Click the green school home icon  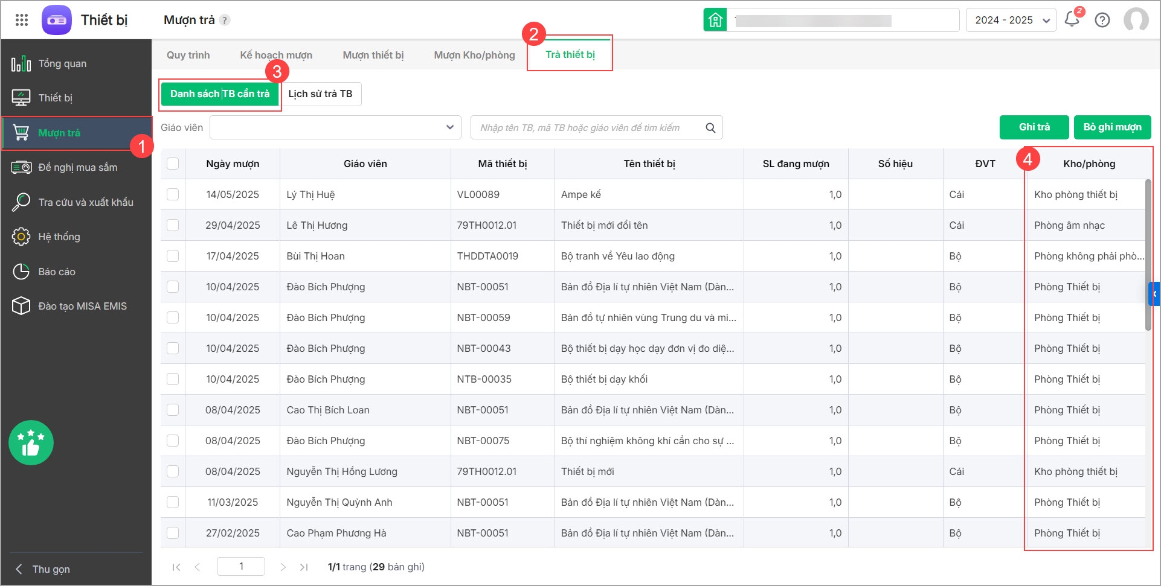[715, 20]
